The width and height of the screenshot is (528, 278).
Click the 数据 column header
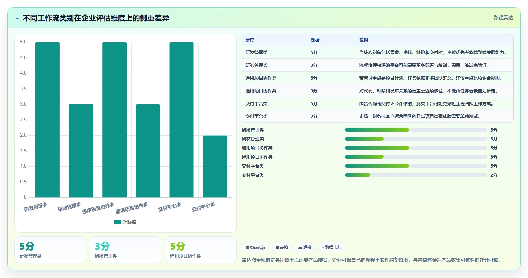click(315, 40)
